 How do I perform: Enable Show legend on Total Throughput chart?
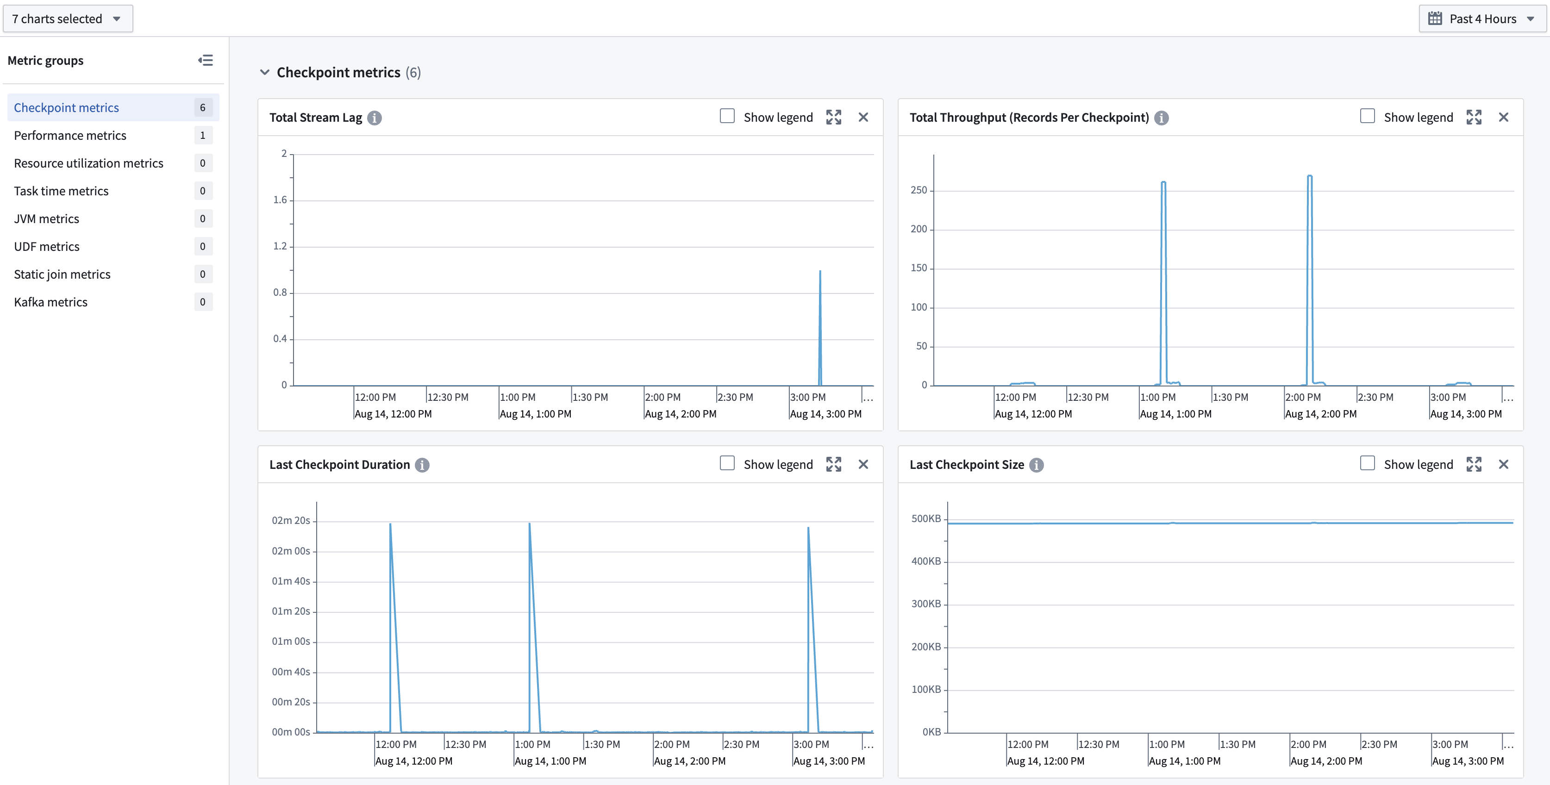[x=1368, y=116]
